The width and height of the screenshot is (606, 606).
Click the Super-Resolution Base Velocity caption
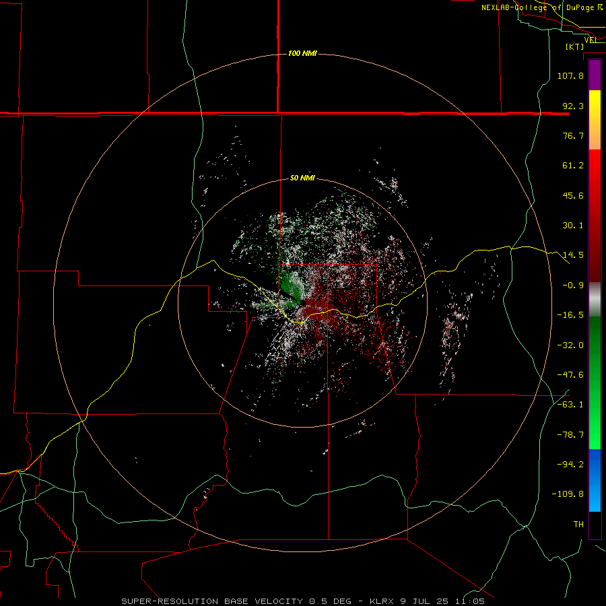pyautogui.click(x=302, y=601)
